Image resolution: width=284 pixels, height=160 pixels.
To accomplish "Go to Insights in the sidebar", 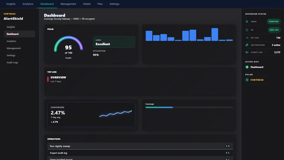I will [x=20, y=27].
